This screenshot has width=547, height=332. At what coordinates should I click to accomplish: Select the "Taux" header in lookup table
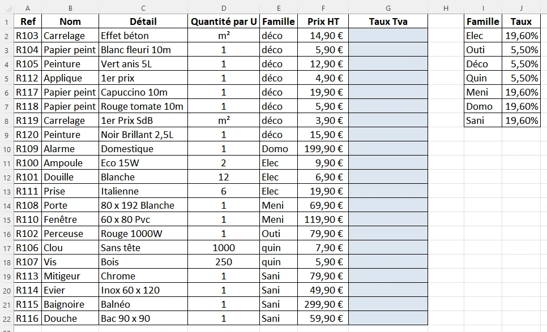521,21
